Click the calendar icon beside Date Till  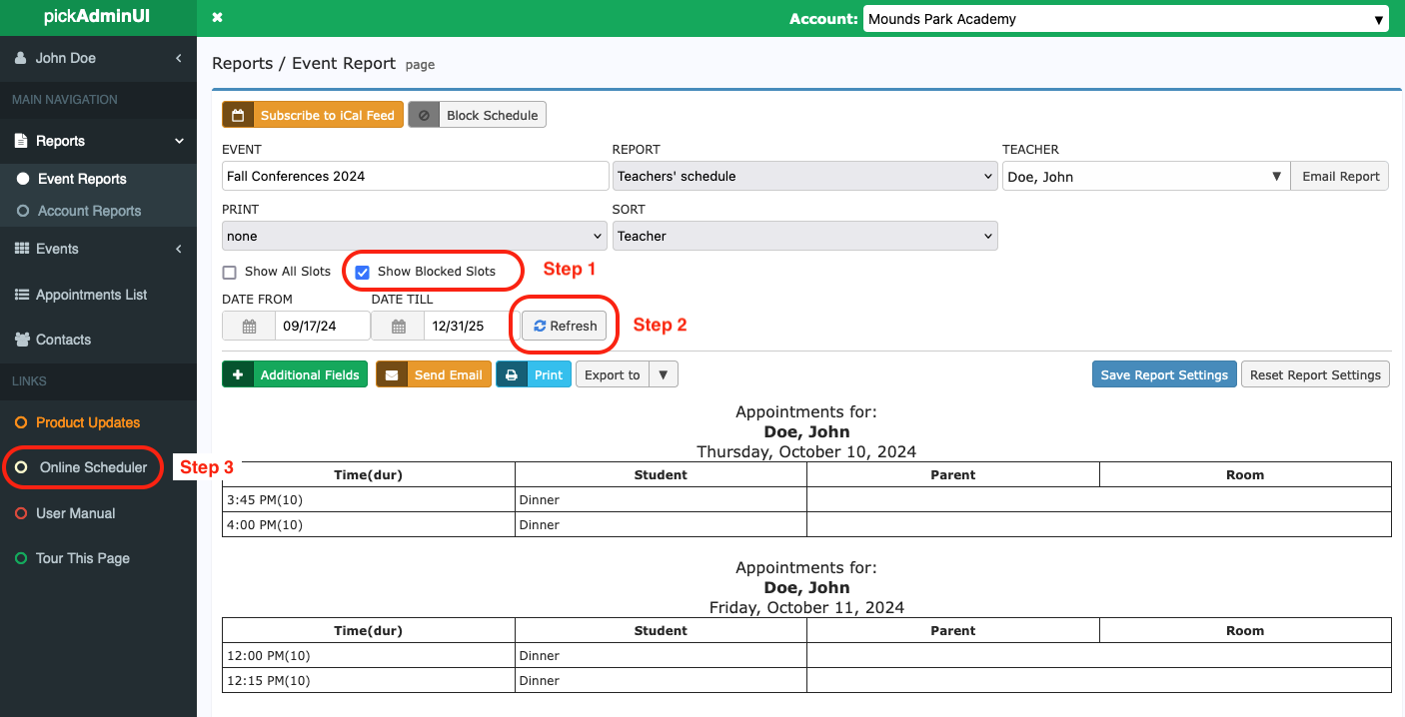pyautogui.click(x=398, y=327)
